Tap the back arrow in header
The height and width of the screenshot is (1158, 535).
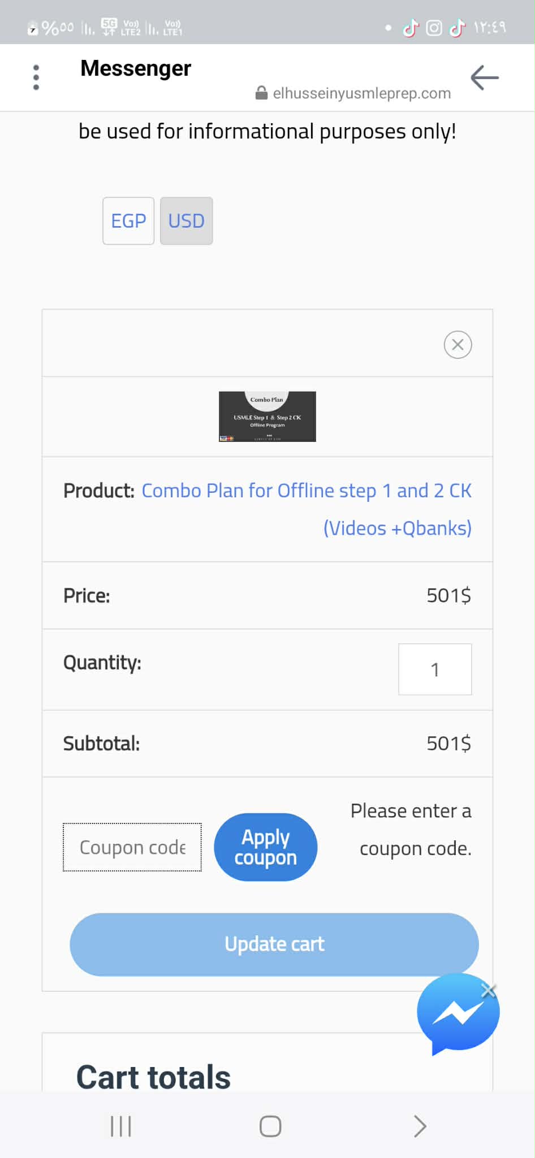(484, 77)
